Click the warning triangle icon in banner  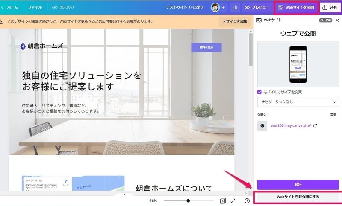pyautogui.click(x=1, y=21)
